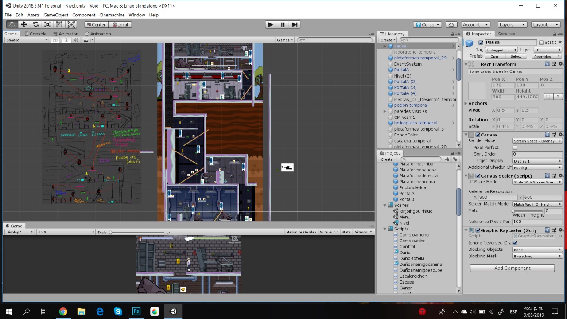
Task: Toggle Pausa object active checkbox
Action: [481, 43]
